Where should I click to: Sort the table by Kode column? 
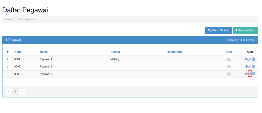[18, 52]
